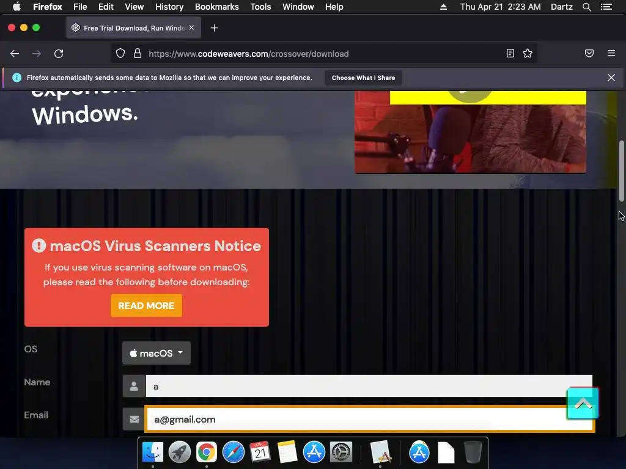Click the address bar URL
This screenshot has width=626, height=469.
[x=248, y=54]
